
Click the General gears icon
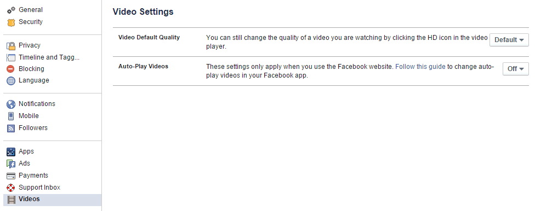click(12, 10)
